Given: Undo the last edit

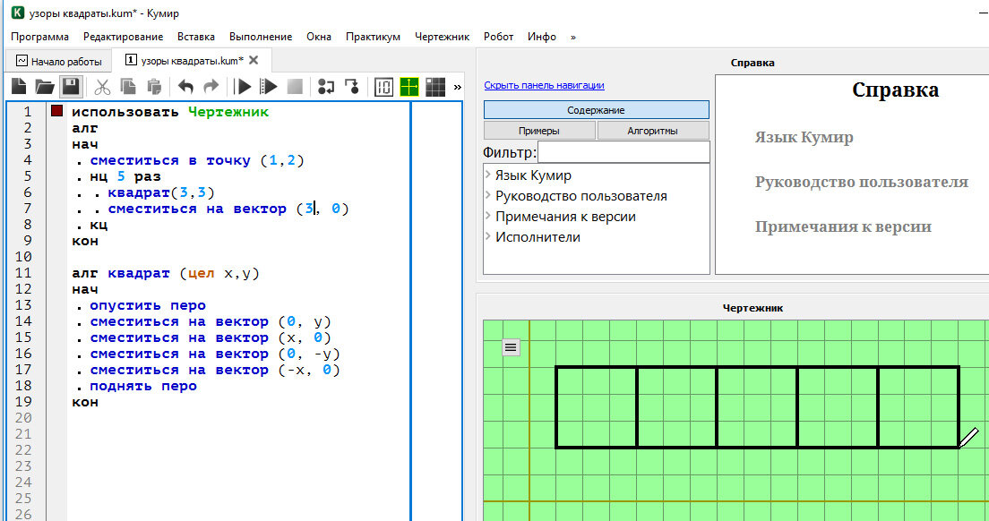Looking at the screenshot, I should (x=185, y=86).
